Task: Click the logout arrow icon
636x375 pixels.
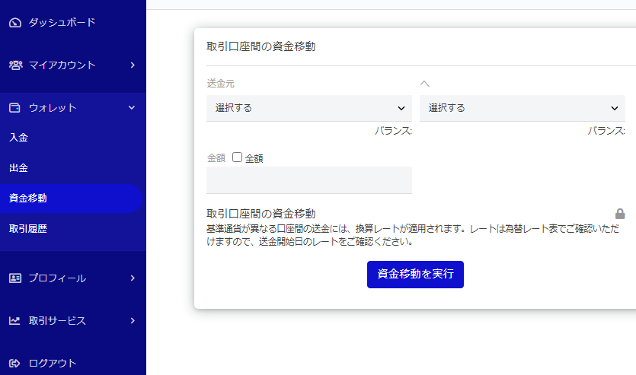Action: click(x=15, y=364)
